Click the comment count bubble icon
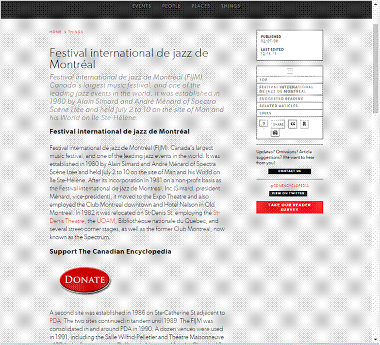Viewport: 380px width, 345px height. 264,124
